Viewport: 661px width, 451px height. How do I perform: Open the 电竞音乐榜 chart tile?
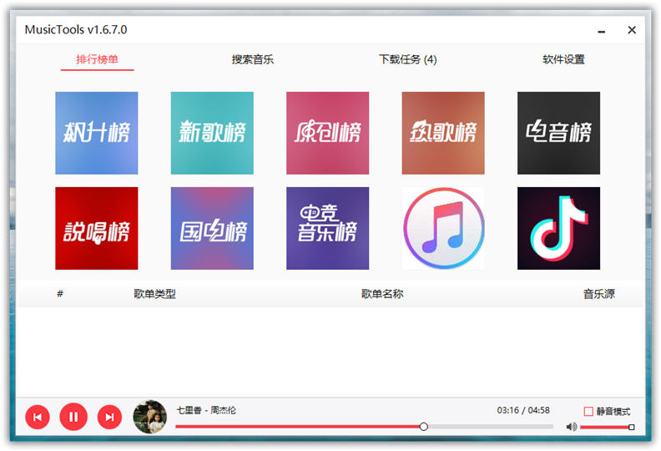[327, 228]
